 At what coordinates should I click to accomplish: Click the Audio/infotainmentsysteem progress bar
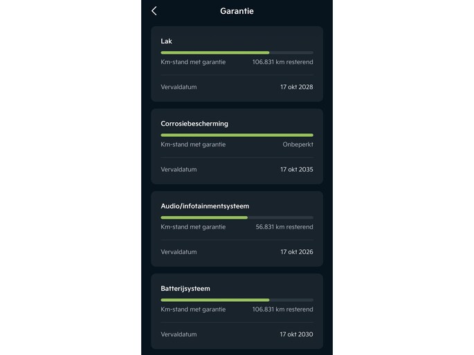(x=237, y=218)
